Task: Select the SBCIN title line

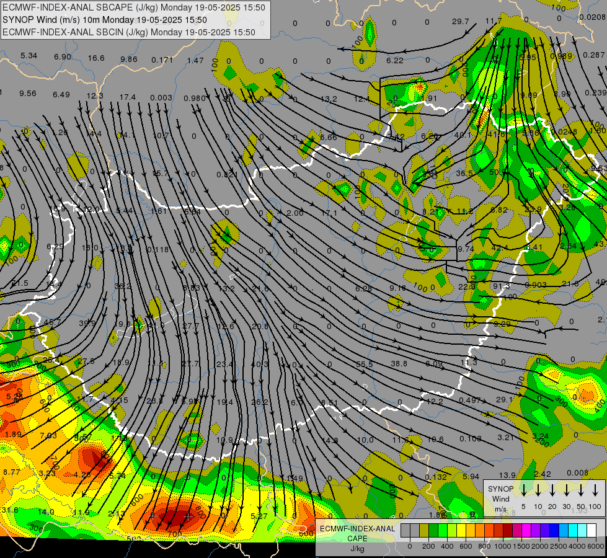Action: tap(129, 32)
